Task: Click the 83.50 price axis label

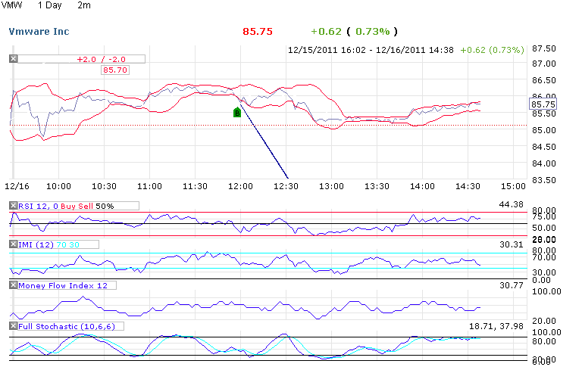Action: pos(544,180)
